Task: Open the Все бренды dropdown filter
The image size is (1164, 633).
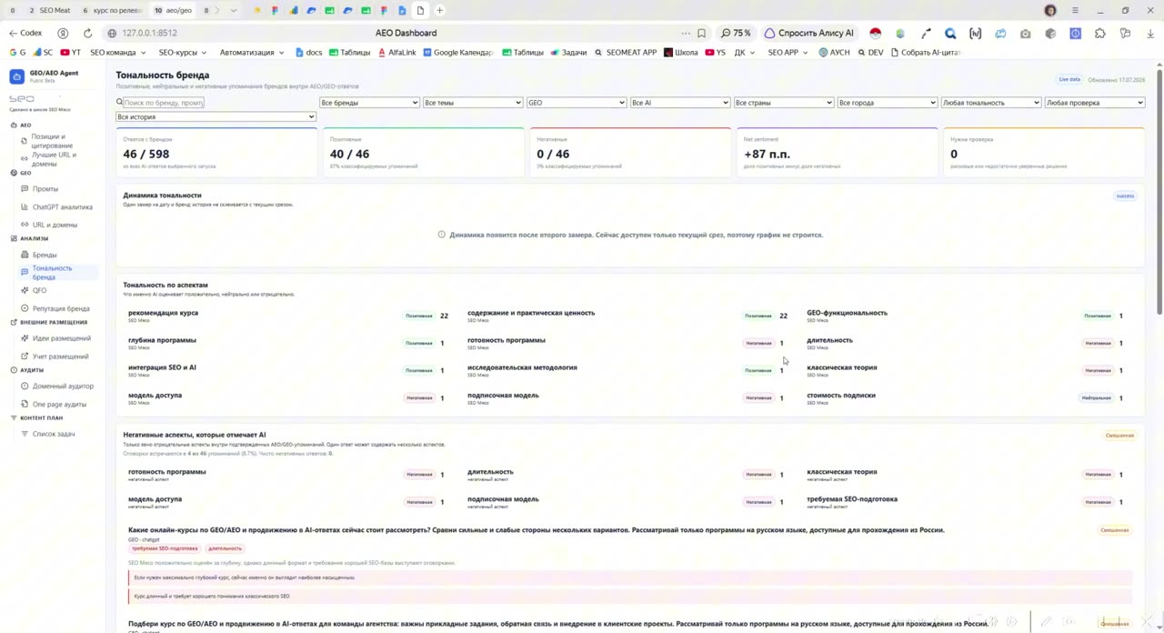Action: (369, 103)
